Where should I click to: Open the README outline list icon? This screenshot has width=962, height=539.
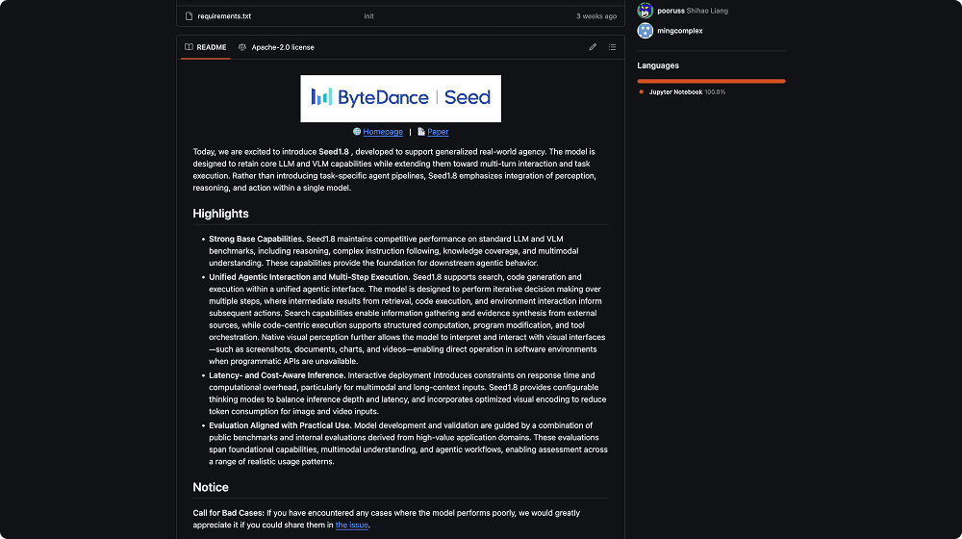click(612, 47)
